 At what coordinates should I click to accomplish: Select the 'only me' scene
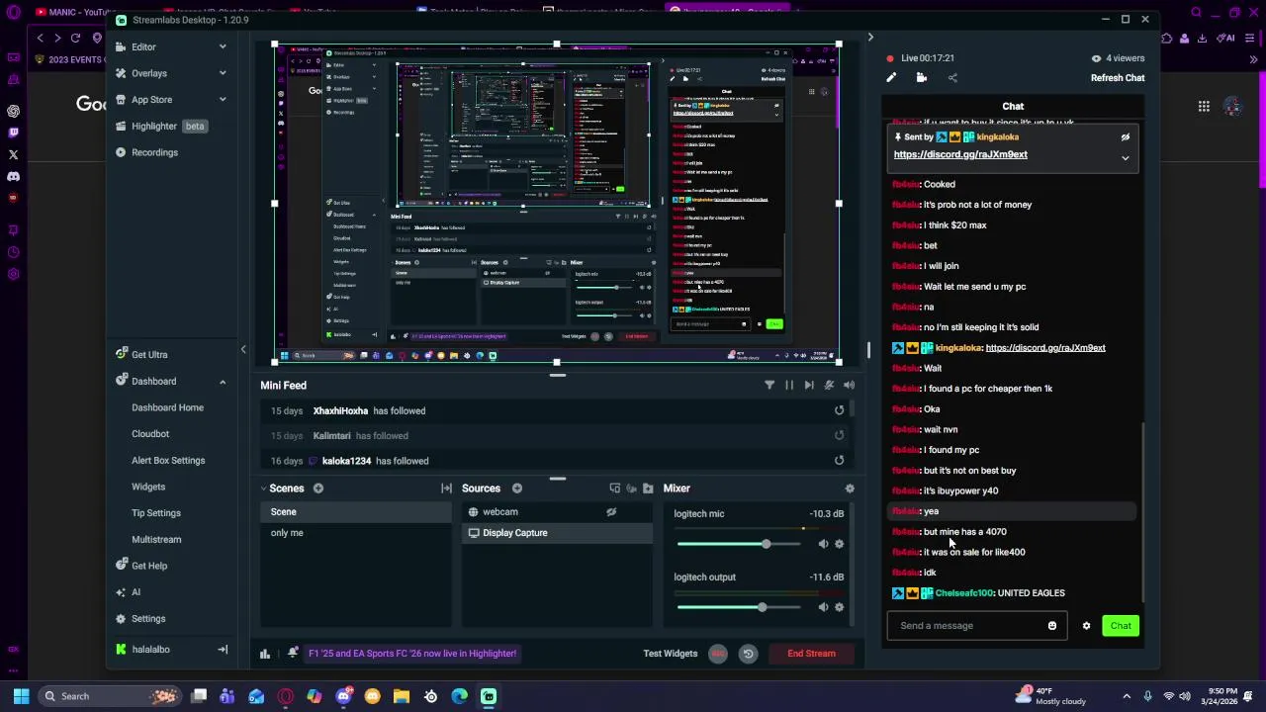click(x=355, y=533)
